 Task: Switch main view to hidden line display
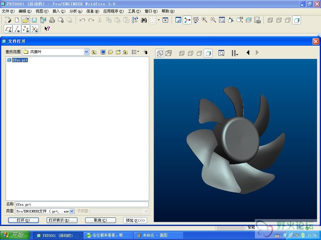[279, 20]
